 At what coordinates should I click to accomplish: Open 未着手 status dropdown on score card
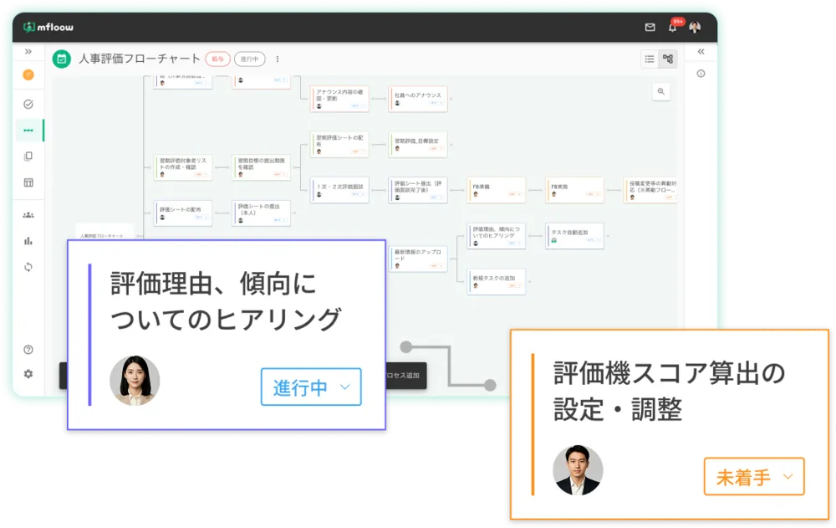pos(754,476)
